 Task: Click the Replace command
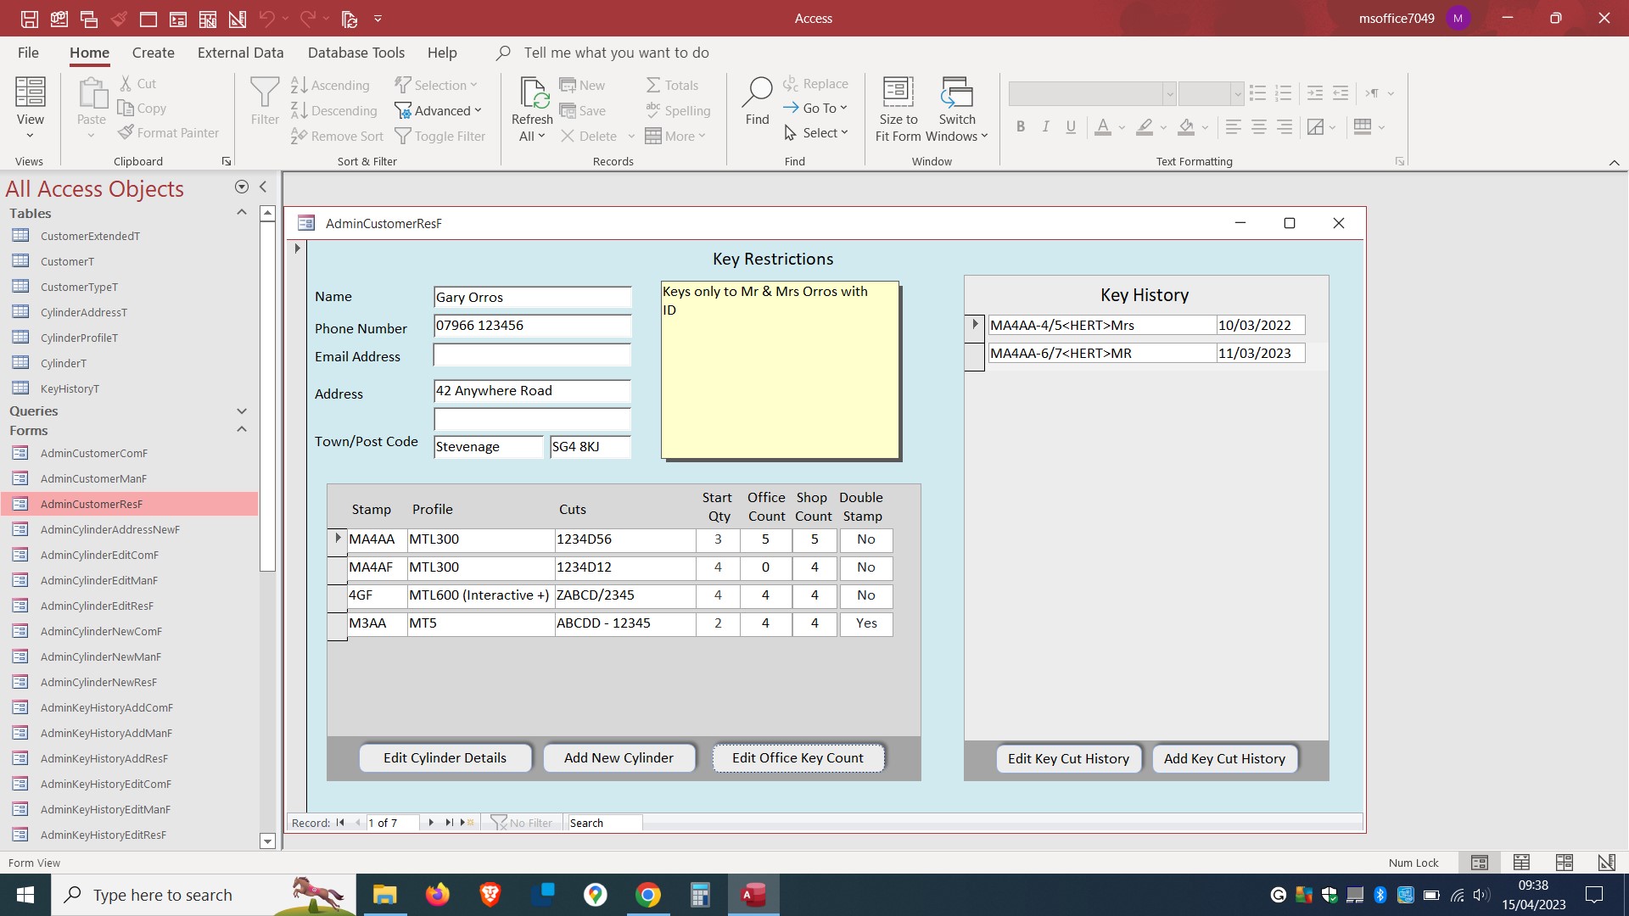(815, 83)
